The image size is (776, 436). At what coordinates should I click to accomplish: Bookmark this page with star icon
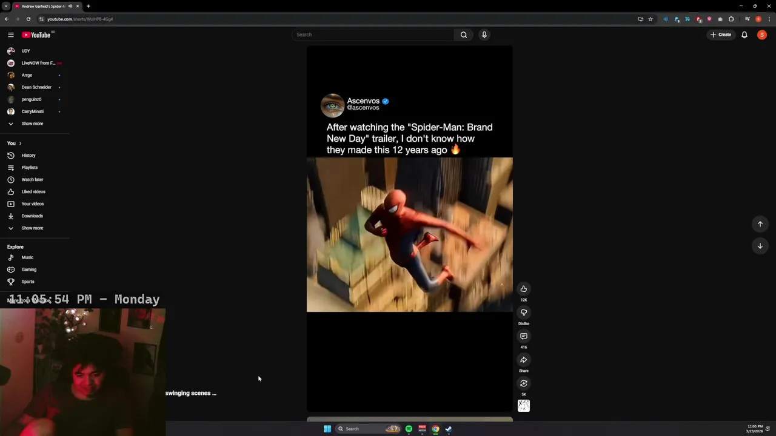pyautogui.click(x=651, y=19)
